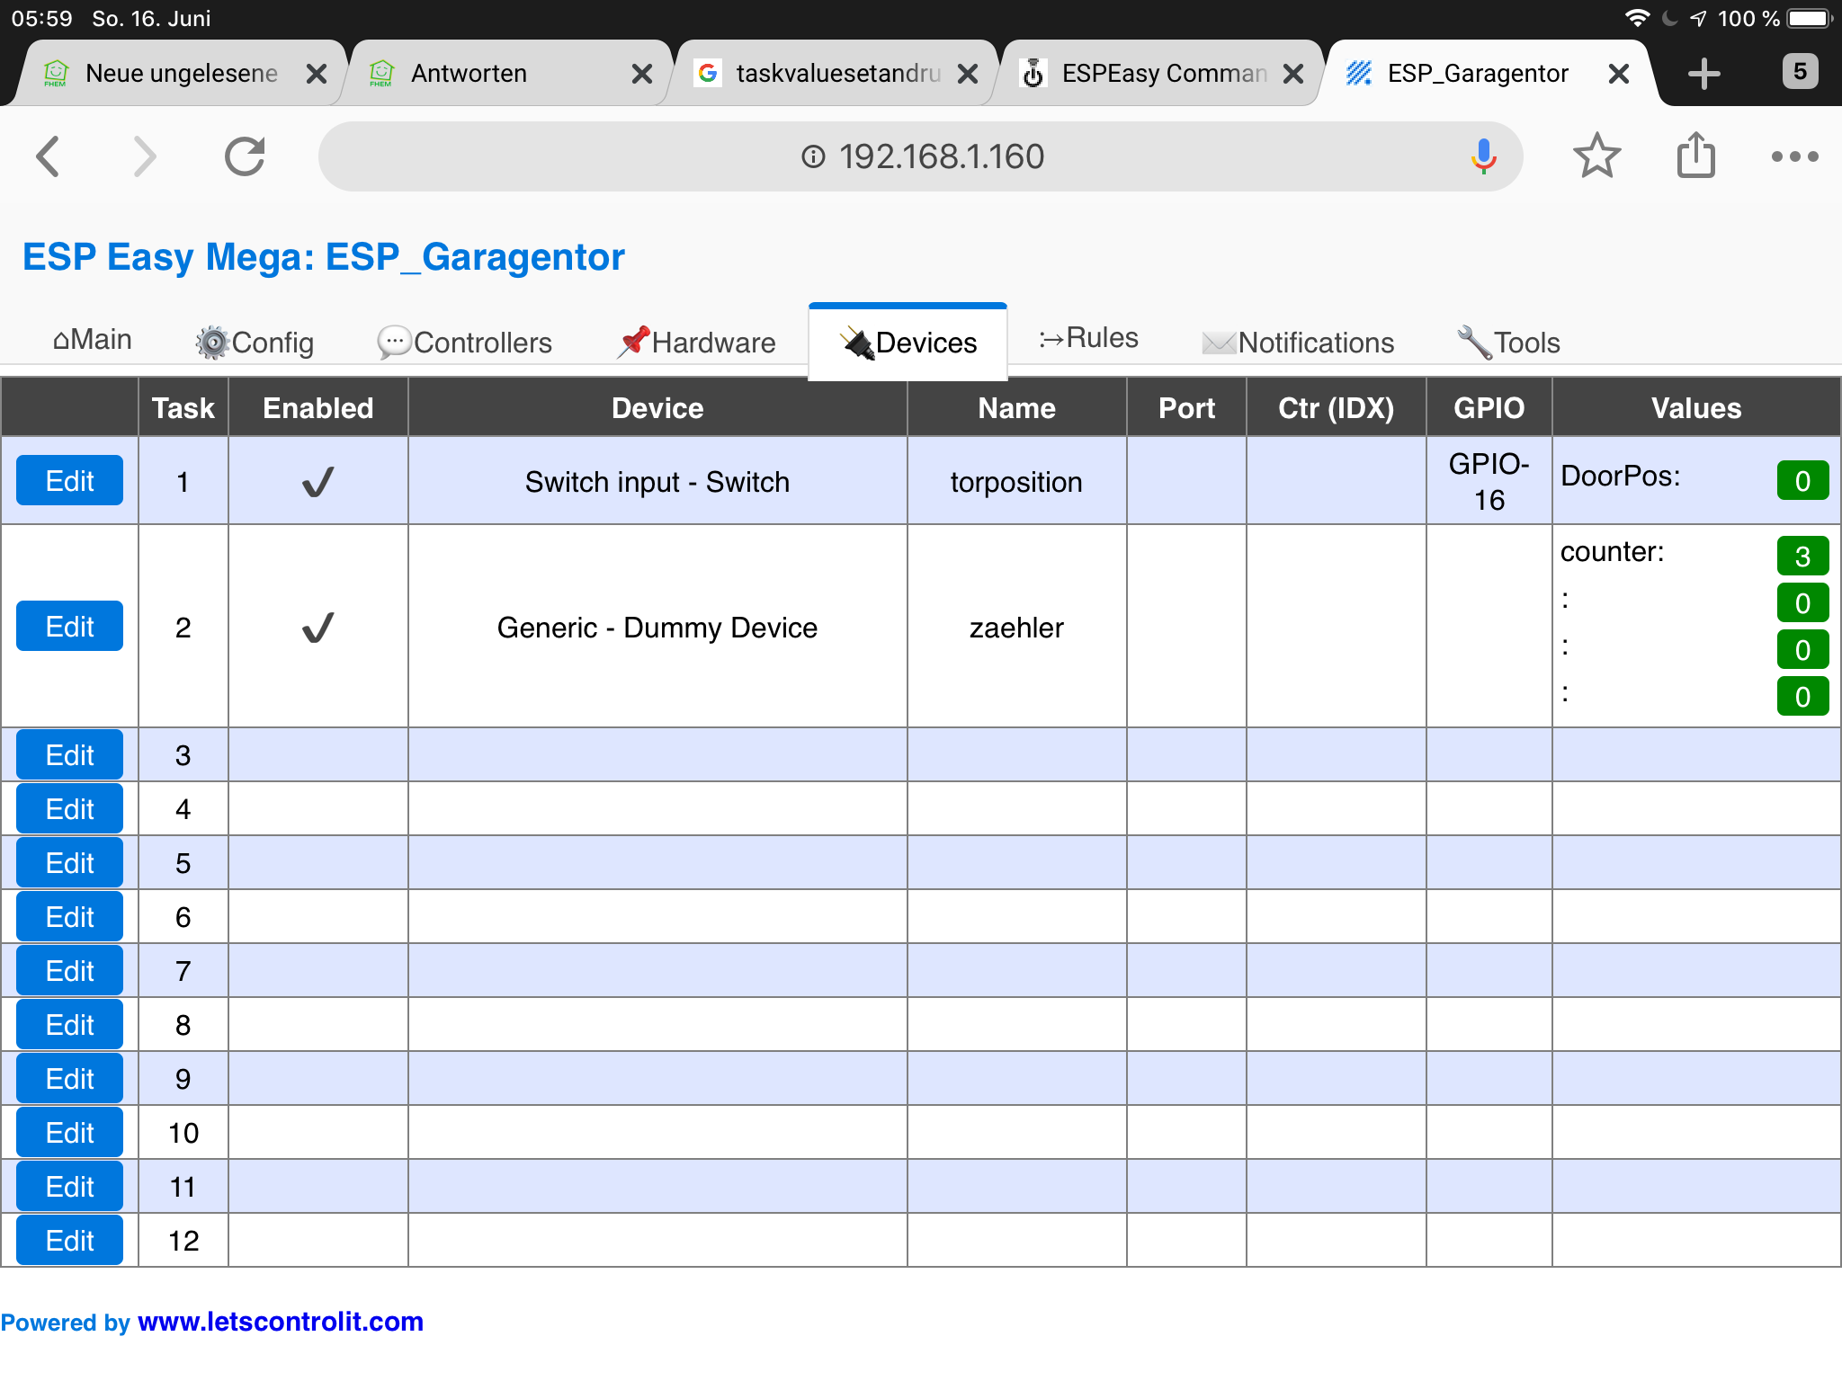The image size is (1842, 1381).
Task: Open the www.letscontrolit.com link
Action: click(x=280, y=1322)
